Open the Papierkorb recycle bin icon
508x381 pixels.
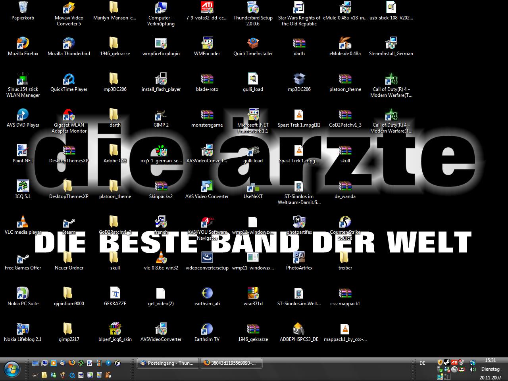[x=23, y=8]
